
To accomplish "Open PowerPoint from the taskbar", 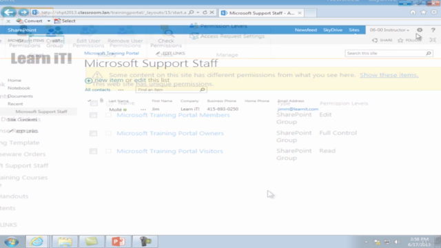I will point(118,242).
